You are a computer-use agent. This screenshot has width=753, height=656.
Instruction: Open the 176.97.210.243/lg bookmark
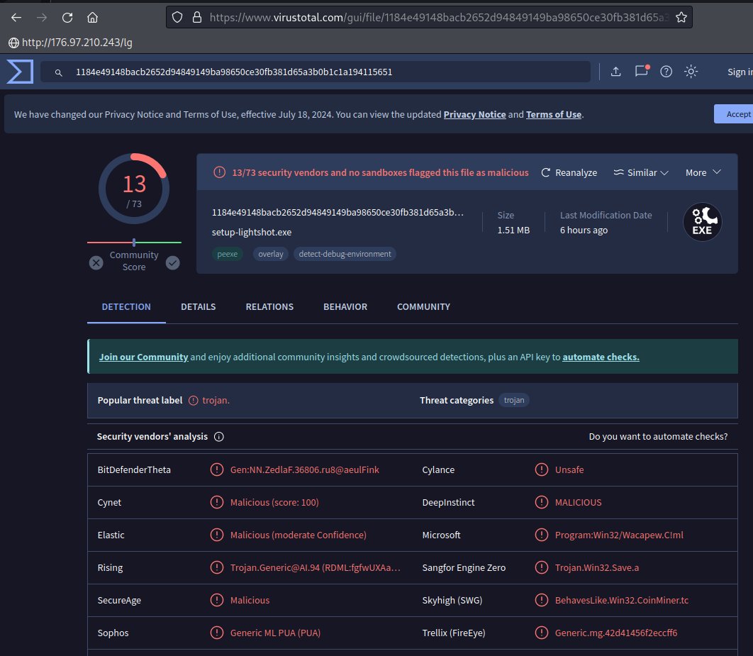click(71, 43)
